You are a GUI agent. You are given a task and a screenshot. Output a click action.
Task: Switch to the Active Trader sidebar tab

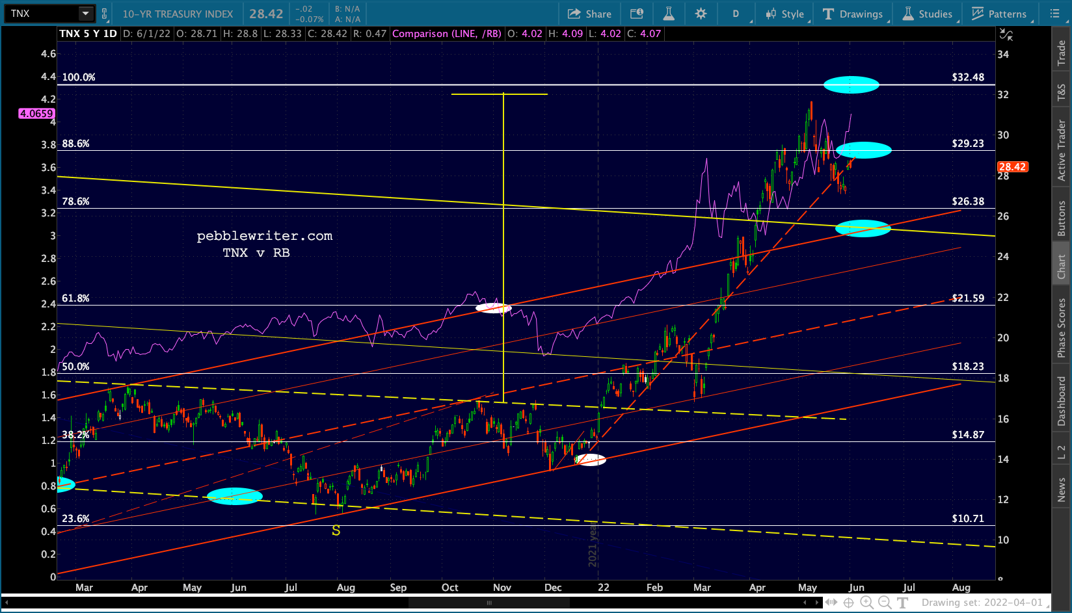pyautogui.click(x=1062, y=150)
